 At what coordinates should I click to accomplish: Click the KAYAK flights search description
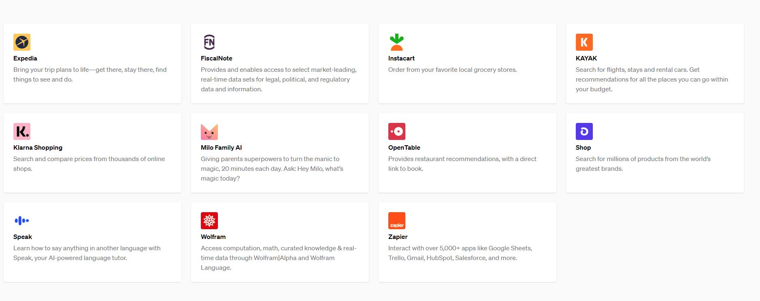click(652, 79)
